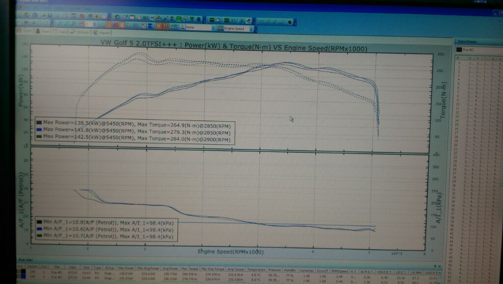Toggle the first orange-highlighted split-view button
503x284 pixels.
pyautogui.click(x=158, y=26)
